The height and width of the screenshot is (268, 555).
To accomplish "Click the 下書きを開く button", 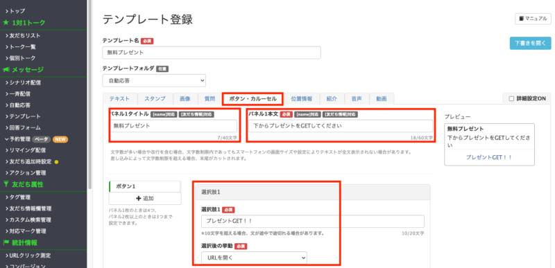I will tap(530, 44).
